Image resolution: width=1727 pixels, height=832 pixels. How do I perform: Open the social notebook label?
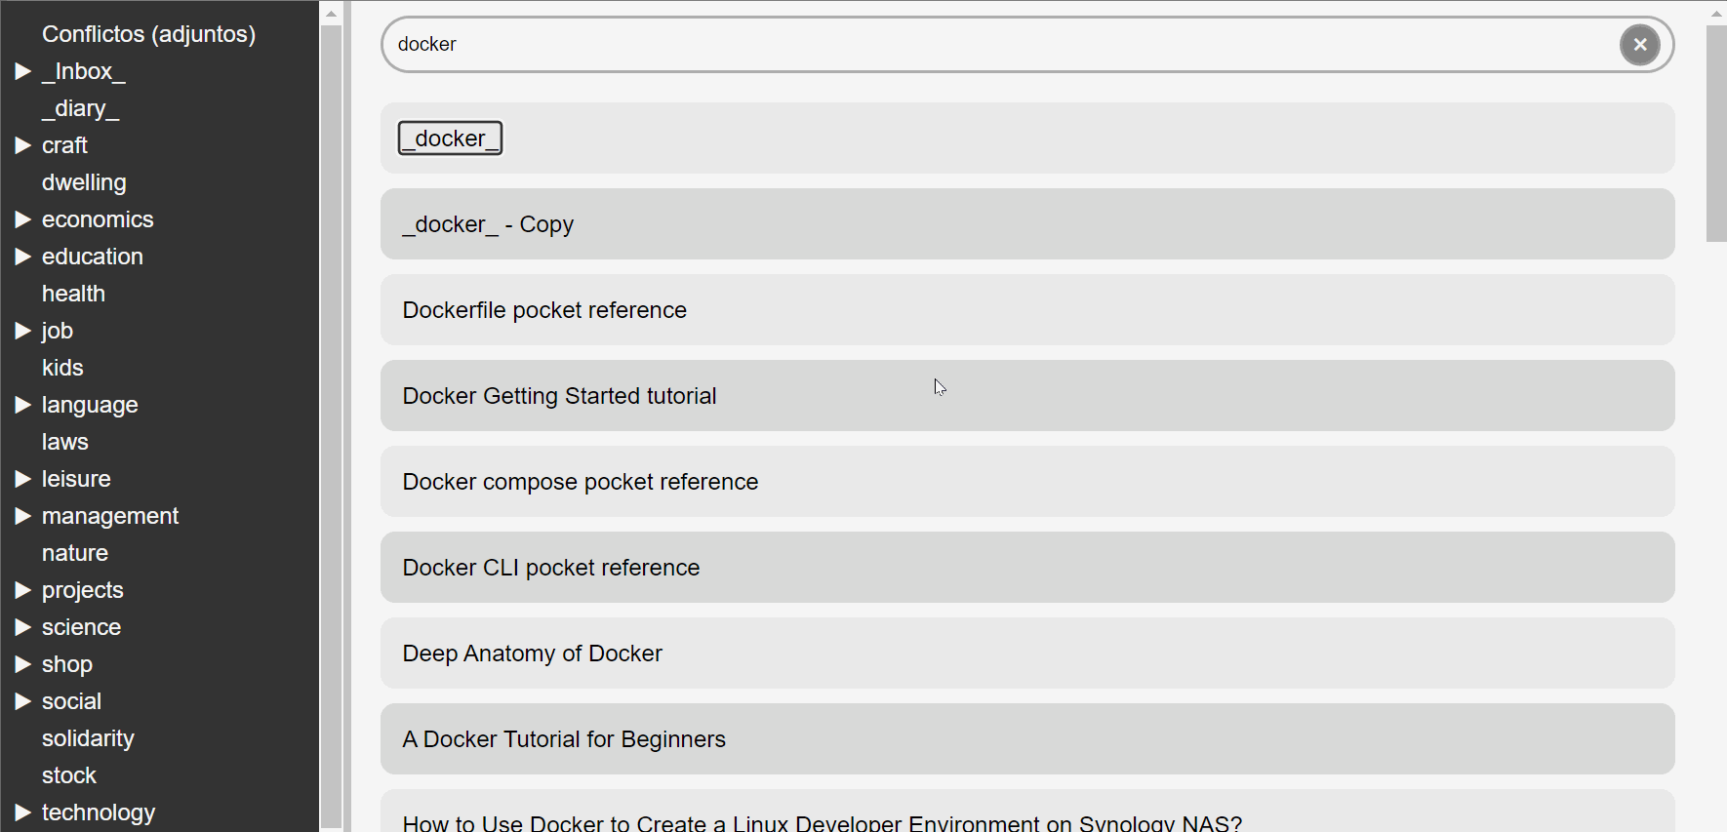pyautogui.click(x=71, y=701)
